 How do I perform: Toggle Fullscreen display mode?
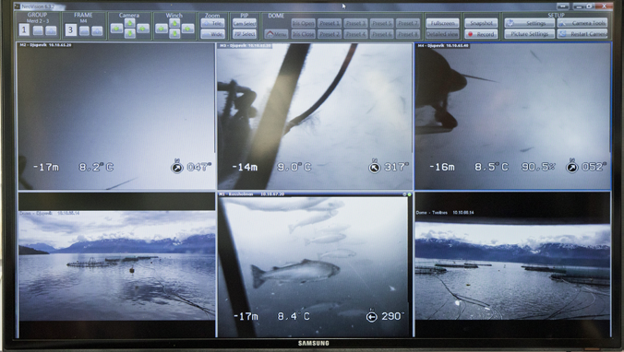442,23
